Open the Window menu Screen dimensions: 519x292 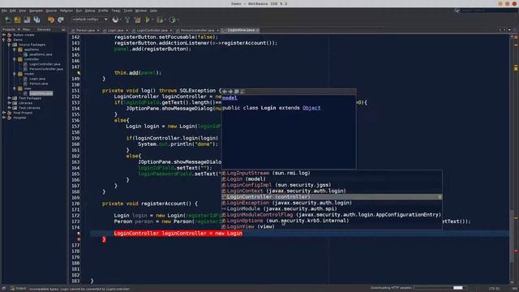pos(141,11)
